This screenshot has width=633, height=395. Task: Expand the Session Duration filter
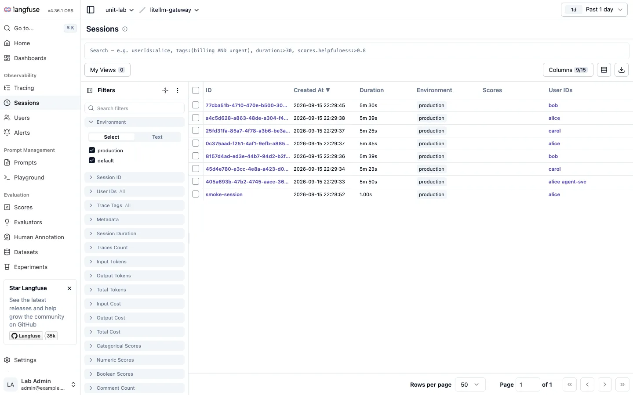135,233
